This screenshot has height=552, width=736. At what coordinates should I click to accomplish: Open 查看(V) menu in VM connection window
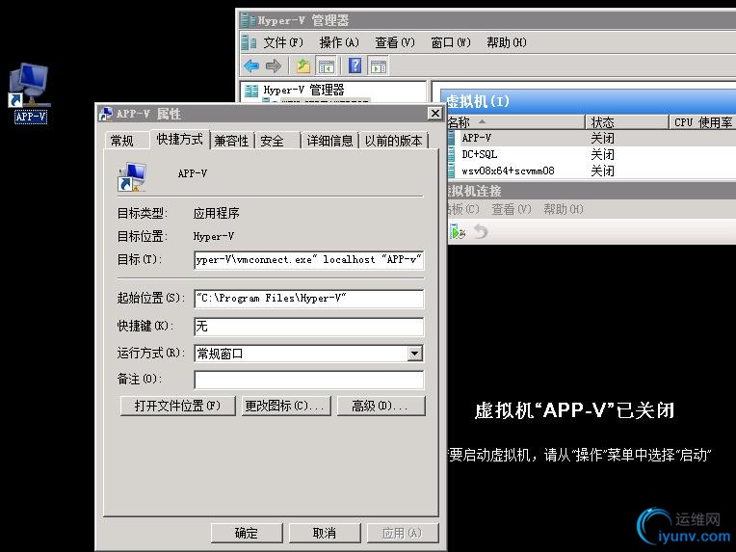point(512,209)
